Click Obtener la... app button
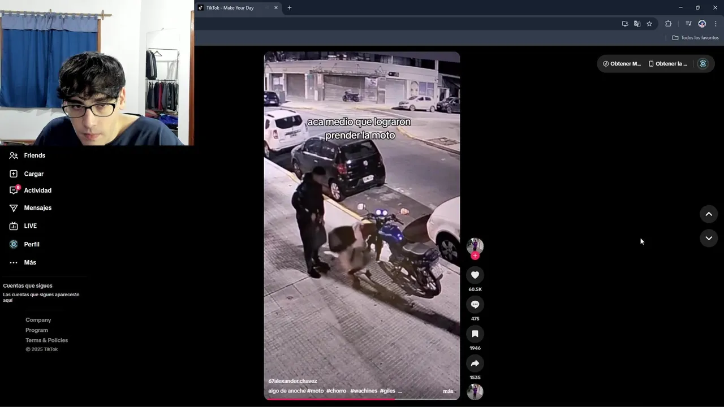This screenshot has width=724, height=407. [x=667, y=64]
